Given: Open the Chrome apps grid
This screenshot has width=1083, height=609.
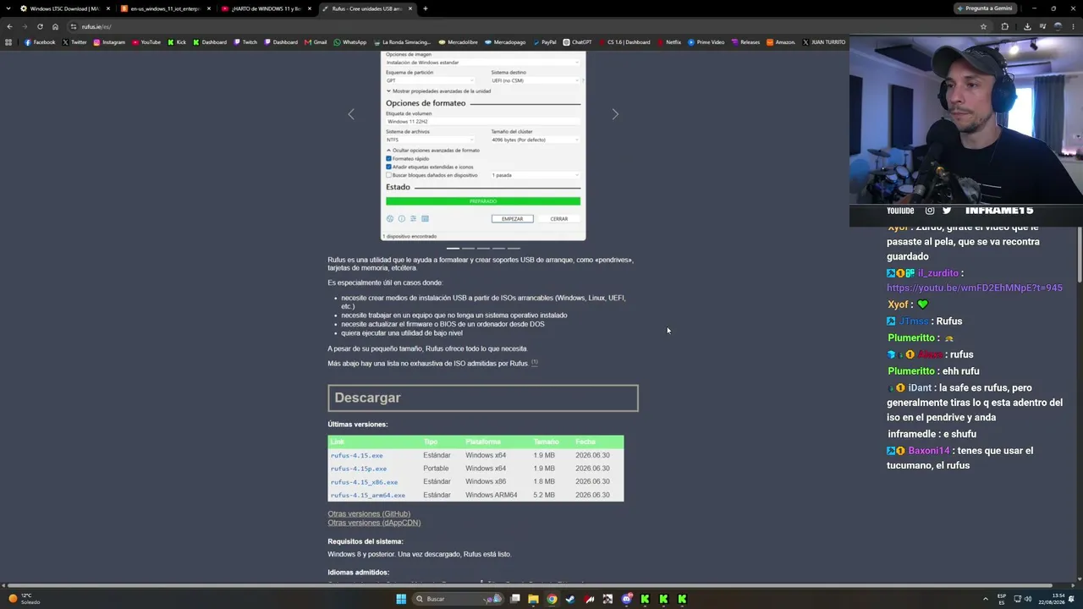Looking at the screenshot, I should tap(8, 42).
